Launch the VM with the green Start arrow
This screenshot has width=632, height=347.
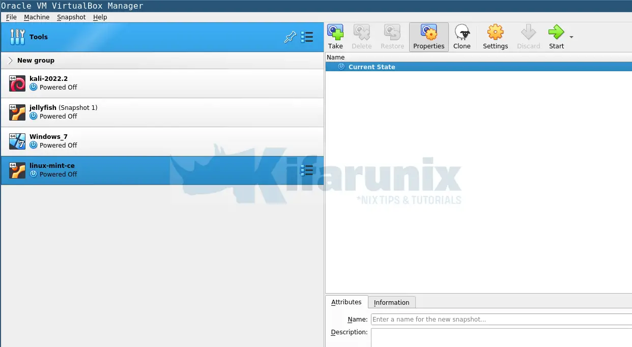click(x=556, y=36)
